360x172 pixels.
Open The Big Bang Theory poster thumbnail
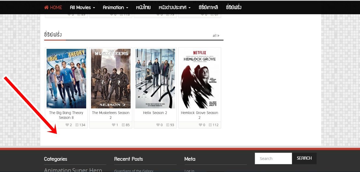pos(66,79)
